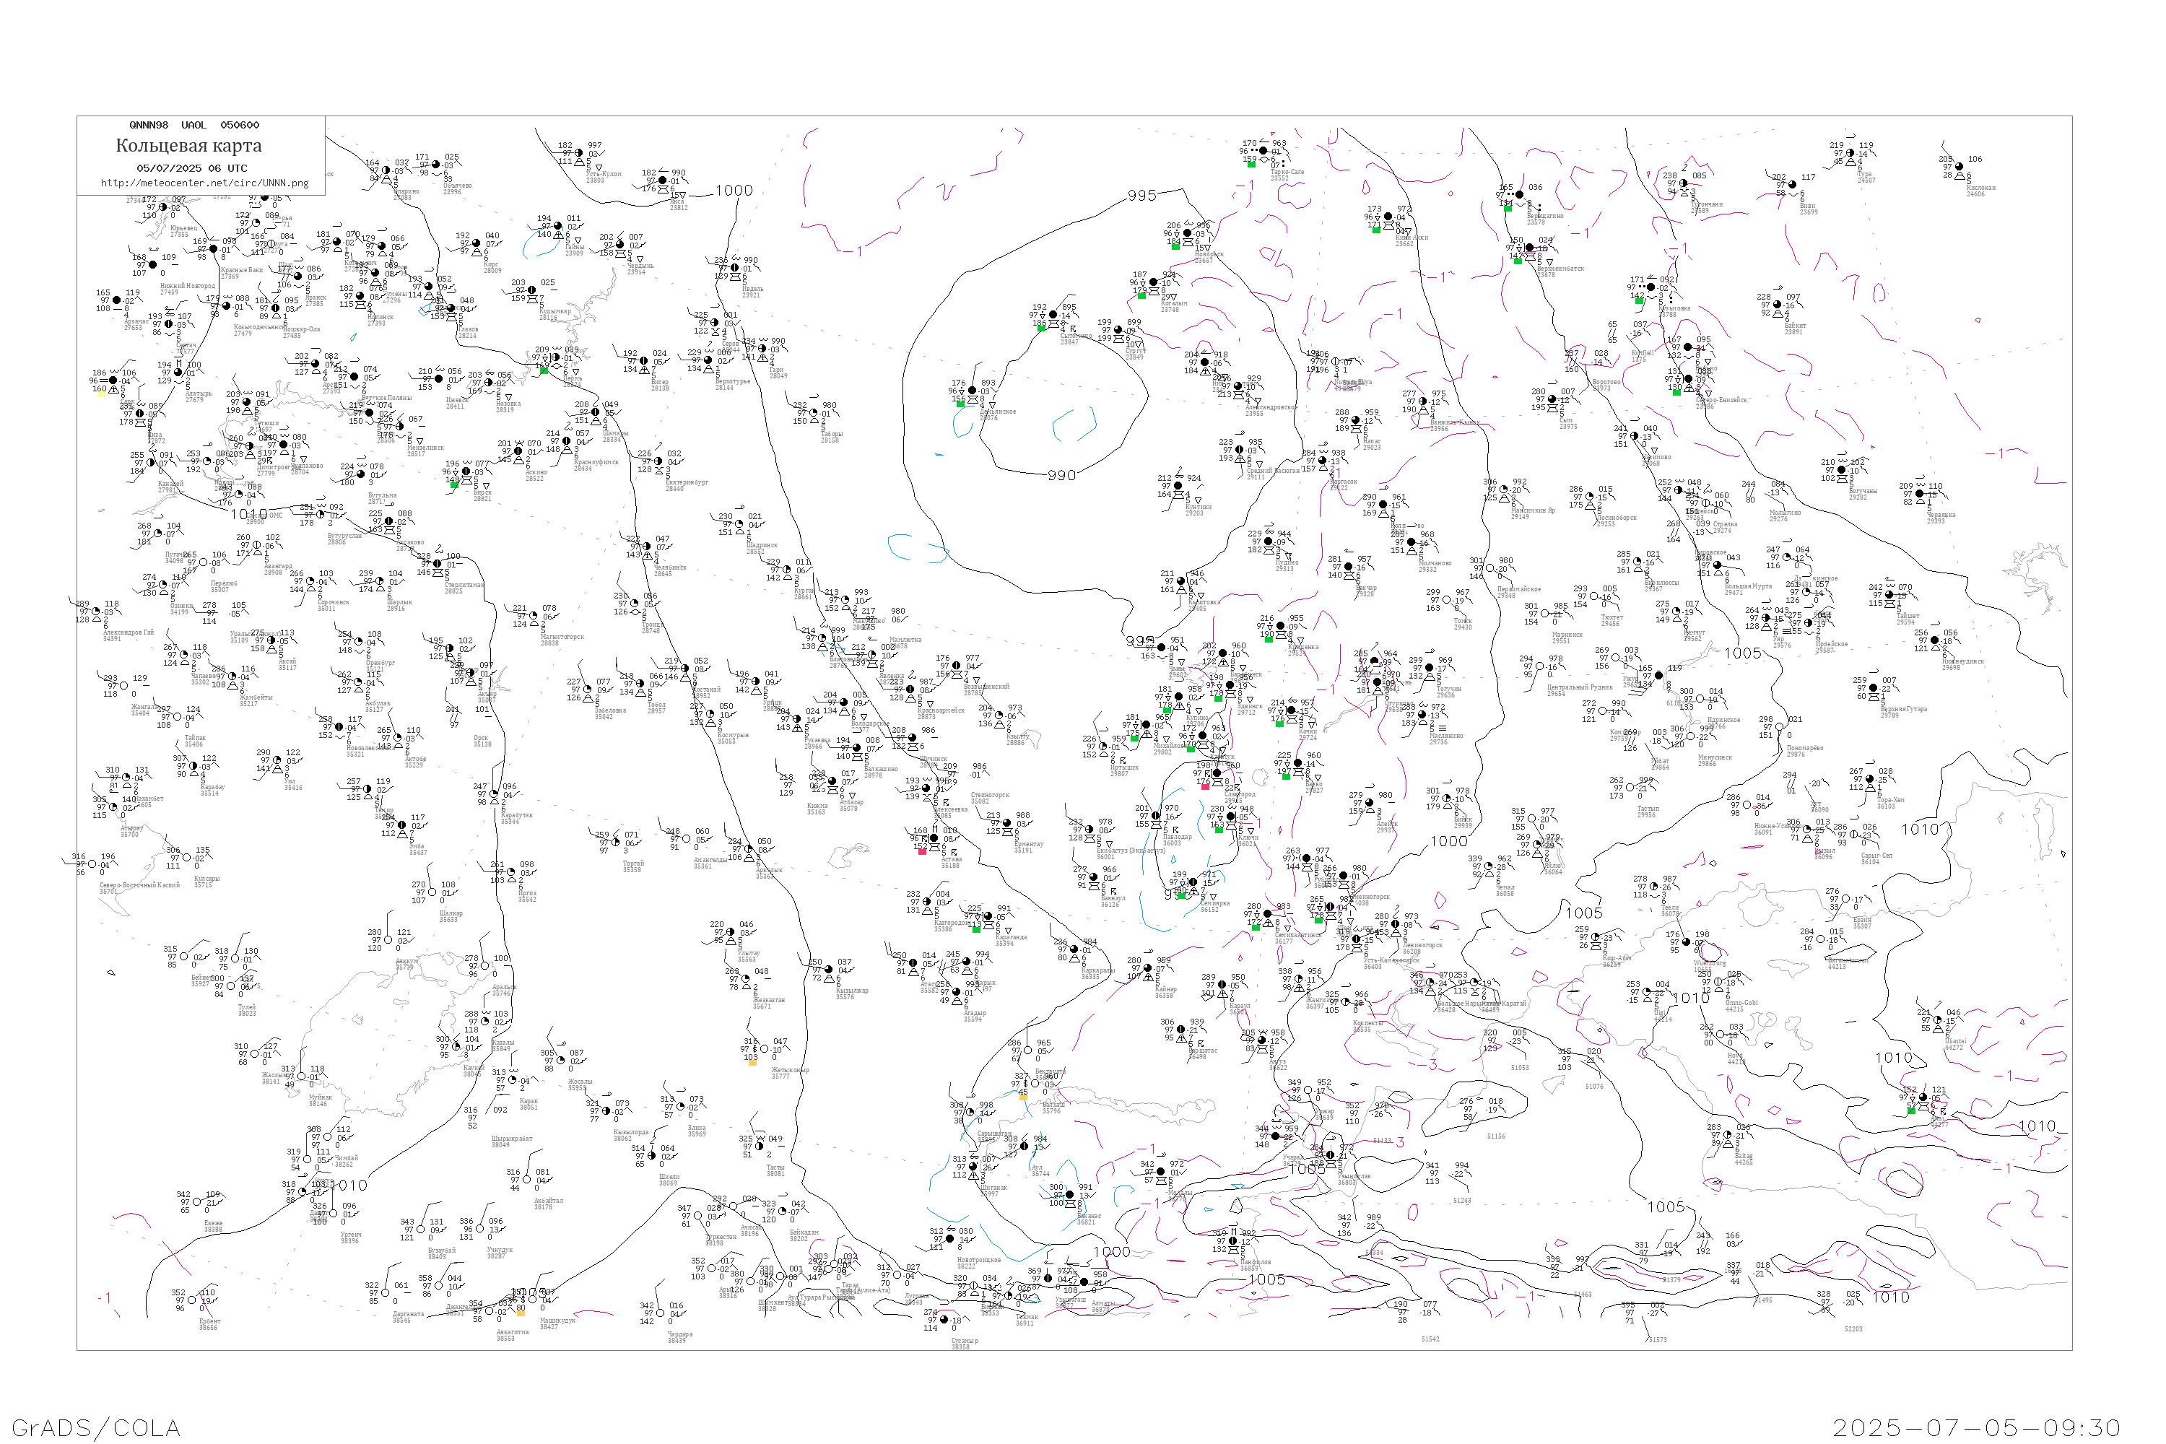This screenshot has width=2166, height=1444.
Task: Click the QNNN98 UAOL 050600 header code
Action: [194, 125]
